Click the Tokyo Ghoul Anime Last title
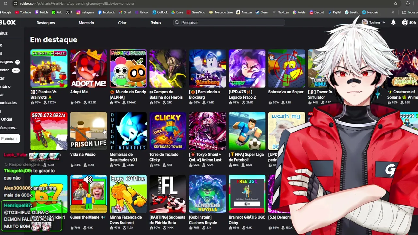This screenshot has height=235, width=418. tap(205, 157)
